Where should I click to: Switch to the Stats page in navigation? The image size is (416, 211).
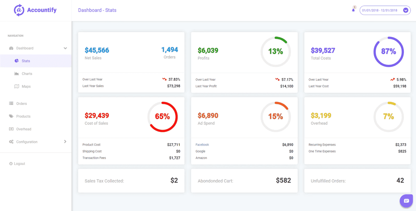point(26,61)
